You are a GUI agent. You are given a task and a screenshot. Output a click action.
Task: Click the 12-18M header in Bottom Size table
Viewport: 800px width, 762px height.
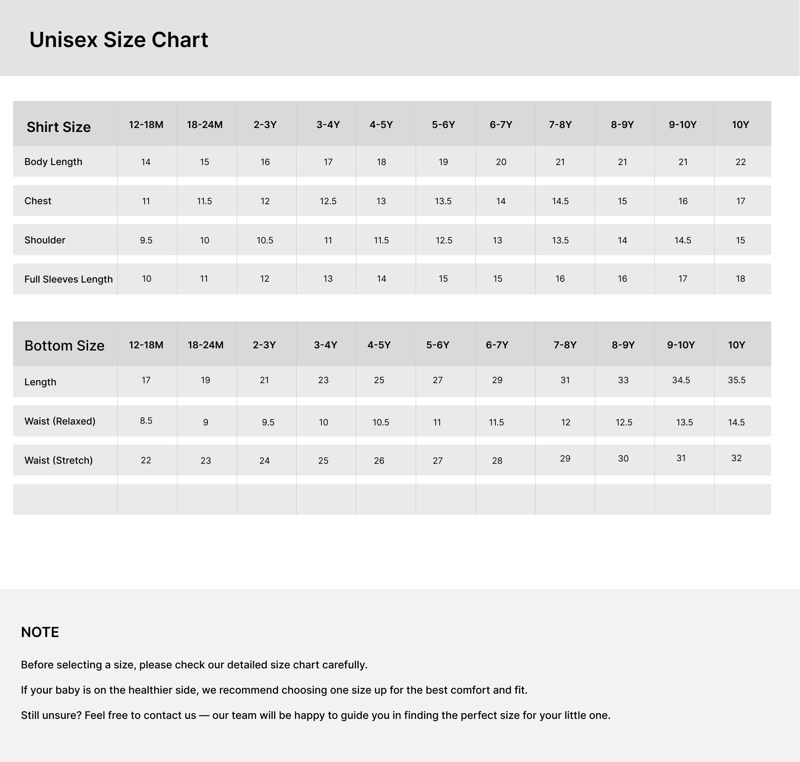(x=146, y=345)
